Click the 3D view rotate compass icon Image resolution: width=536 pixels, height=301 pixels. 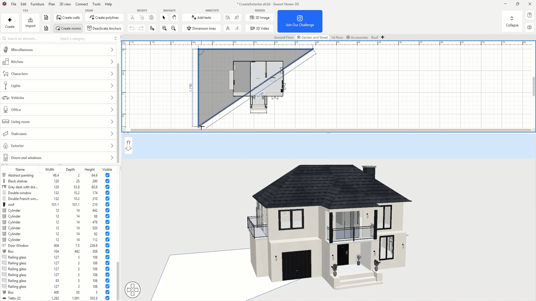click(x=133, y=290)
